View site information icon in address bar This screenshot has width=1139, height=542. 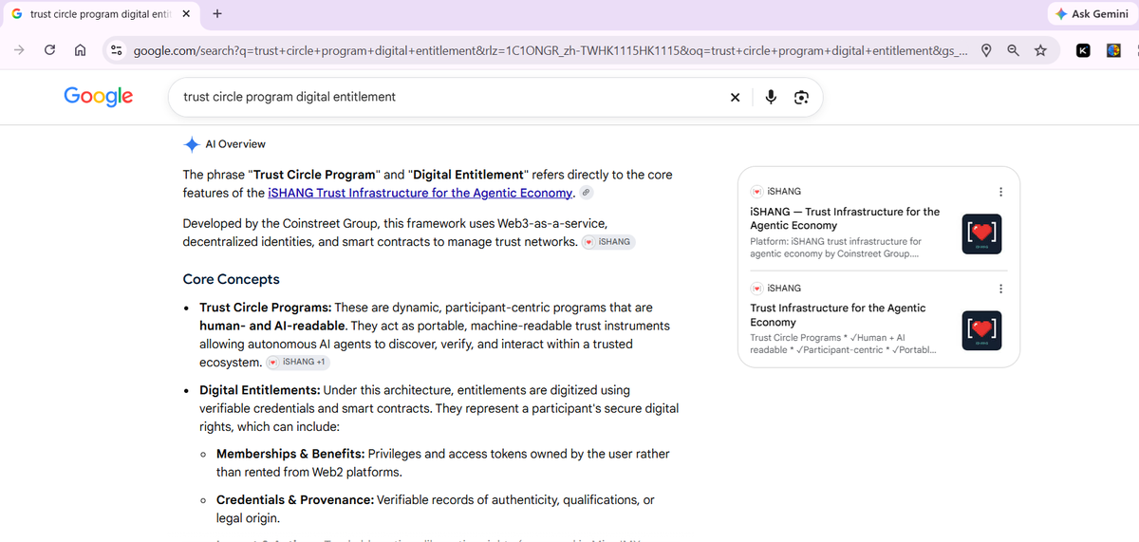(117, 50)
